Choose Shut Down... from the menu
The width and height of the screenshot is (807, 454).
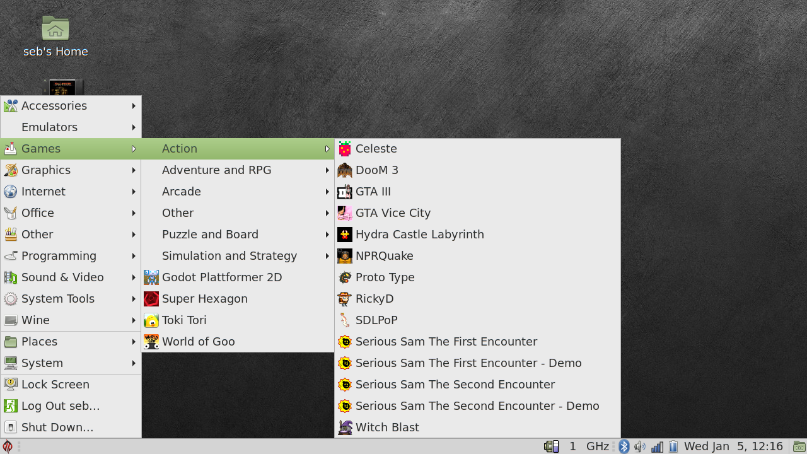point(57,428)
